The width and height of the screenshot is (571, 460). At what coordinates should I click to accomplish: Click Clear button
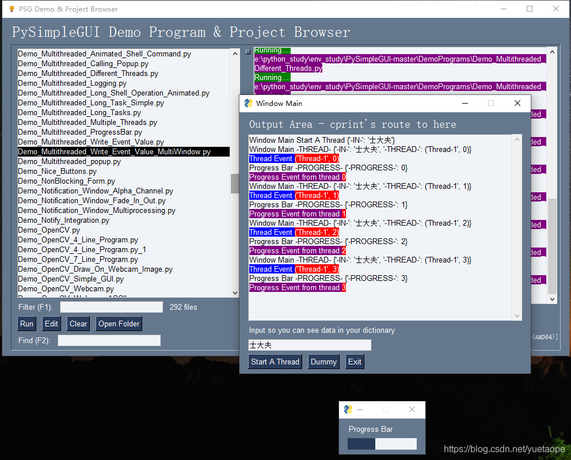[78, 324]
